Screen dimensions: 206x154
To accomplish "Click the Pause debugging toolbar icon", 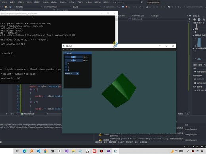I will pos(123,7).
